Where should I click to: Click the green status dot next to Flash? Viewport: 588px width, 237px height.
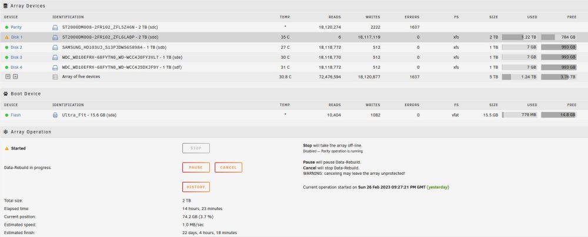click(6, 115)
